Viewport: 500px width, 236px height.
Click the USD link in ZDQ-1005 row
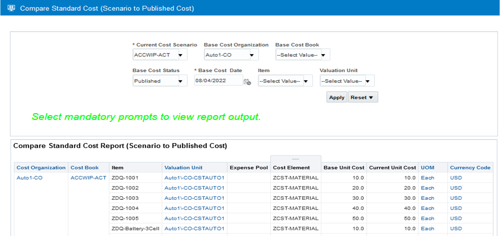(456, 218)
